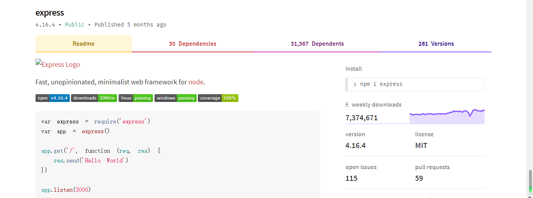Screen dimensions: 533x198
Task: Click the MIT license value
Action: tap(421, 146)
